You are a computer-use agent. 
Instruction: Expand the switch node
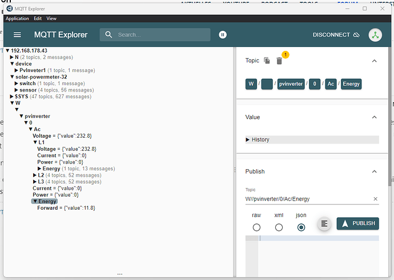[17, 83]
